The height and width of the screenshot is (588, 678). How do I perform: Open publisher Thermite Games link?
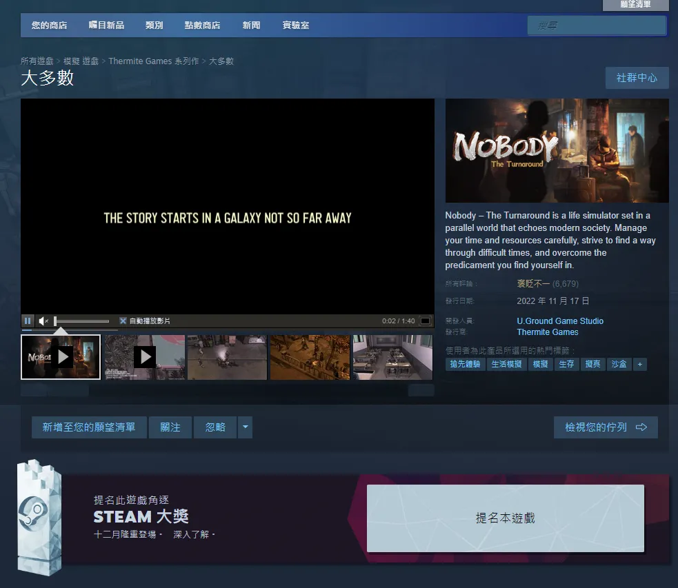pos(548,332)
